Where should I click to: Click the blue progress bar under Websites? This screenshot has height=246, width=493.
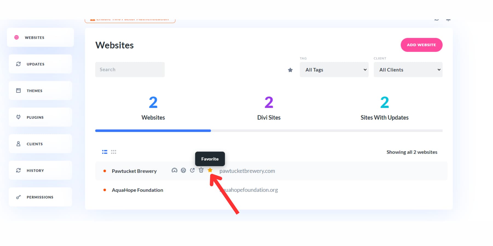point(153,131)
